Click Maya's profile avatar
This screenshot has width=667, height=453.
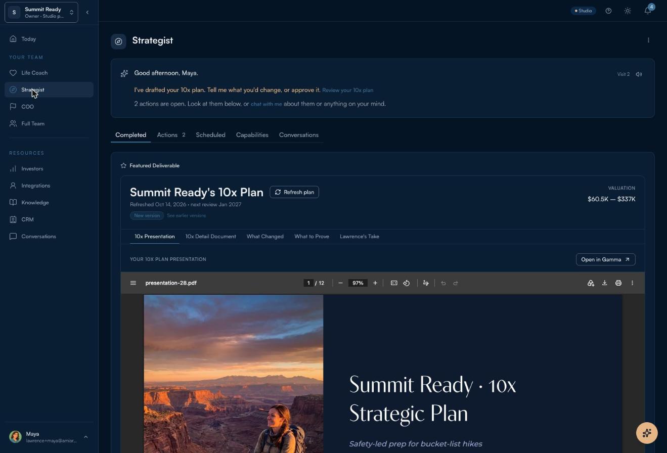click(15, 437)
